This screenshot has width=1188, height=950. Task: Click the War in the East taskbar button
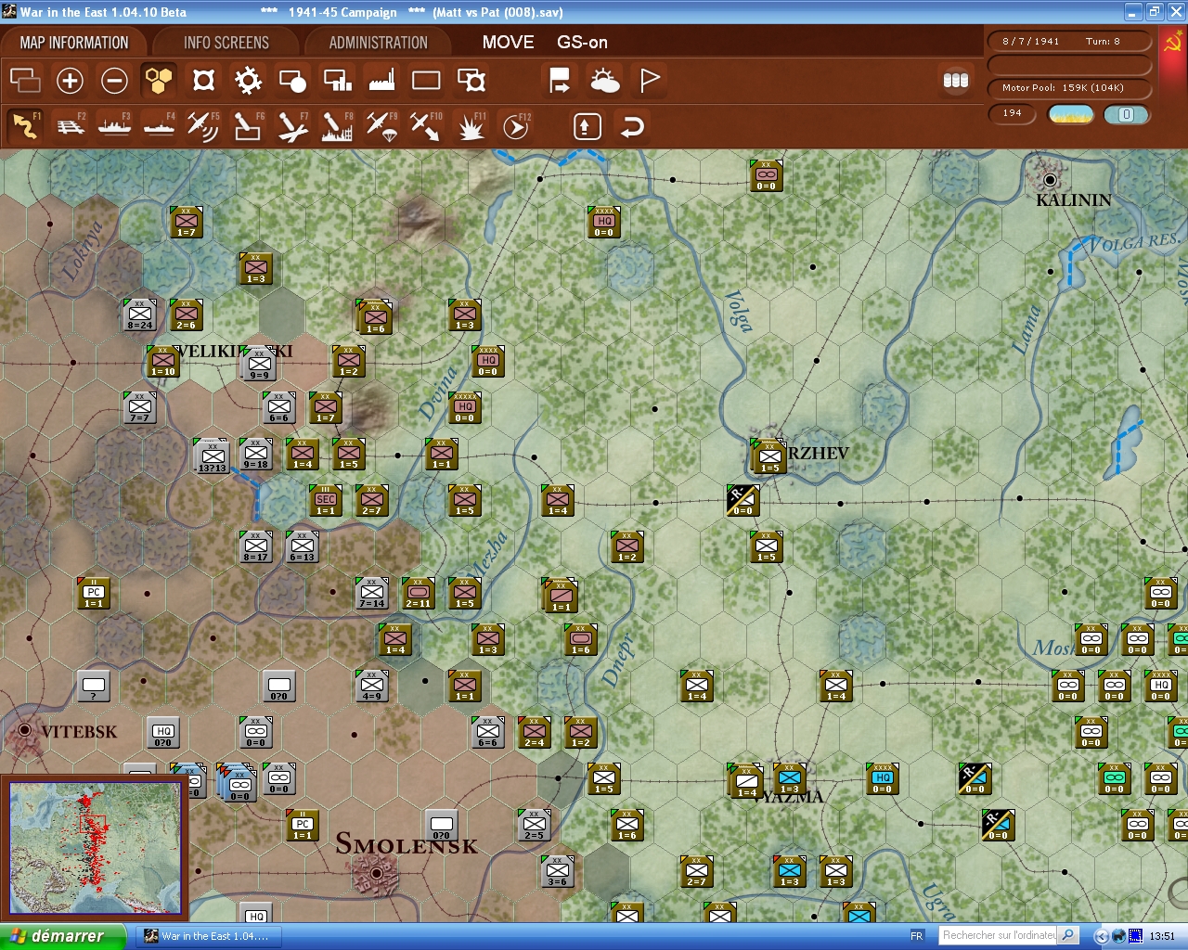208,936
